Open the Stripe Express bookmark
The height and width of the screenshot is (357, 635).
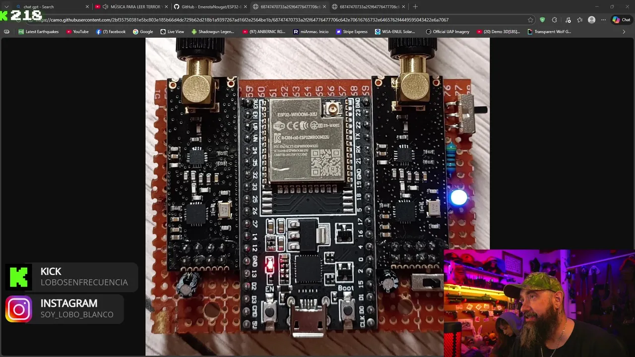[352, 31]
